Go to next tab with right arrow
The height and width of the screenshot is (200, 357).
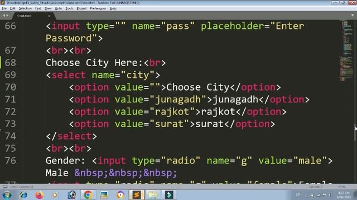coord(7,16)
